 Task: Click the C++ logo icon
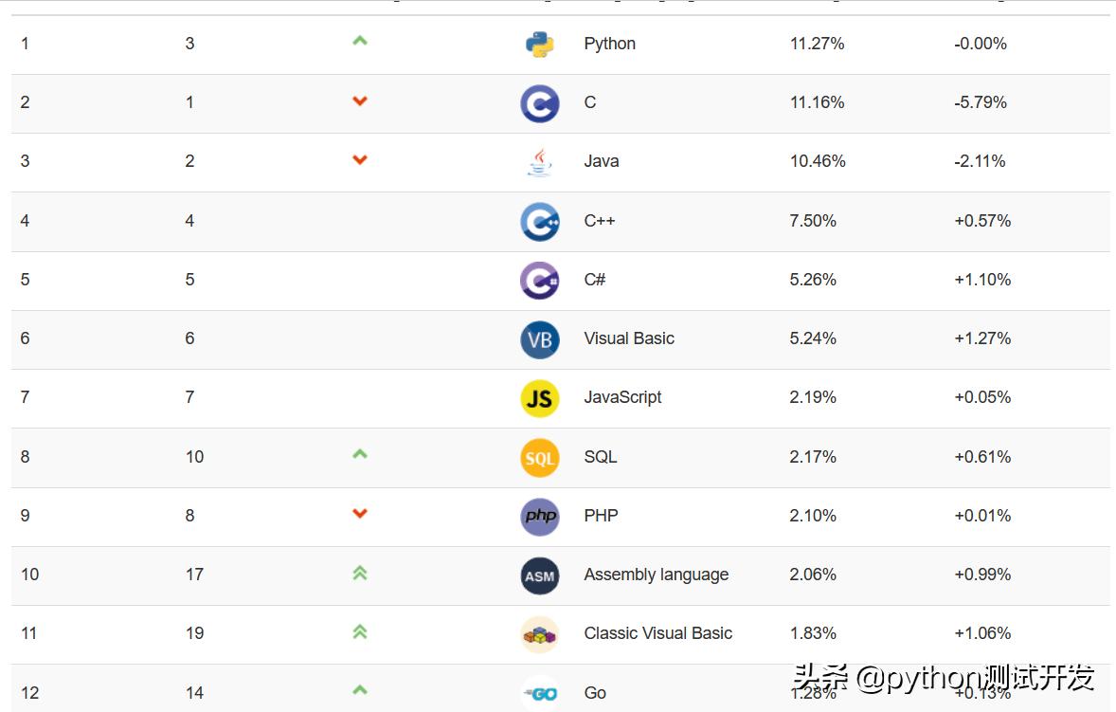click(539, 222)
